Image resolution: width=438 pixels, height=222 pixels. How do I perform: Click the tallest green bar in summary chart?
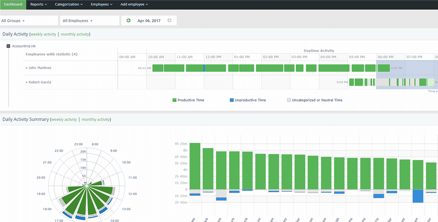click(195, 166)
